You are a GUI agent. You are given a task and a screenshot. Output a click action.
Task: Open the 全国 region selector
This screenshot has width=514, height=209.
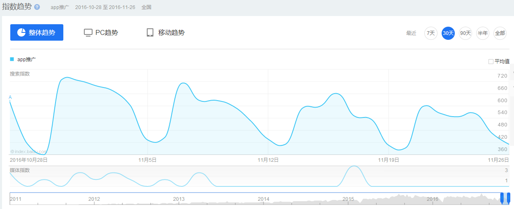146,7
